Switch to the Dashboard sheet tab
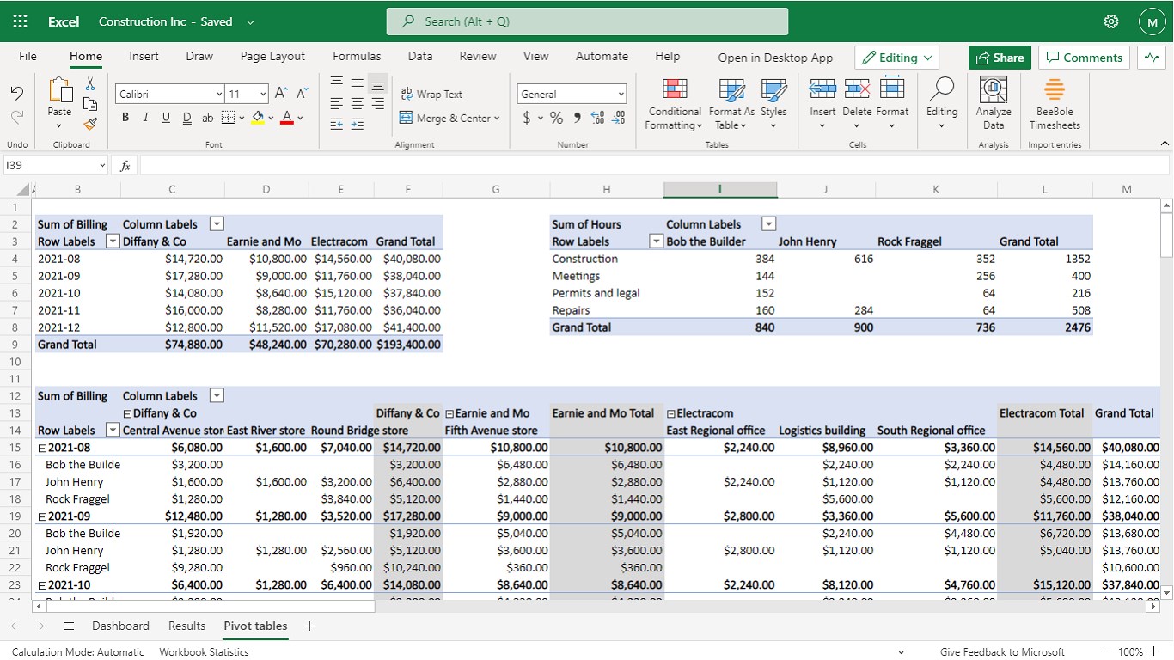The image size is (1174, 660). pos(120,626)
